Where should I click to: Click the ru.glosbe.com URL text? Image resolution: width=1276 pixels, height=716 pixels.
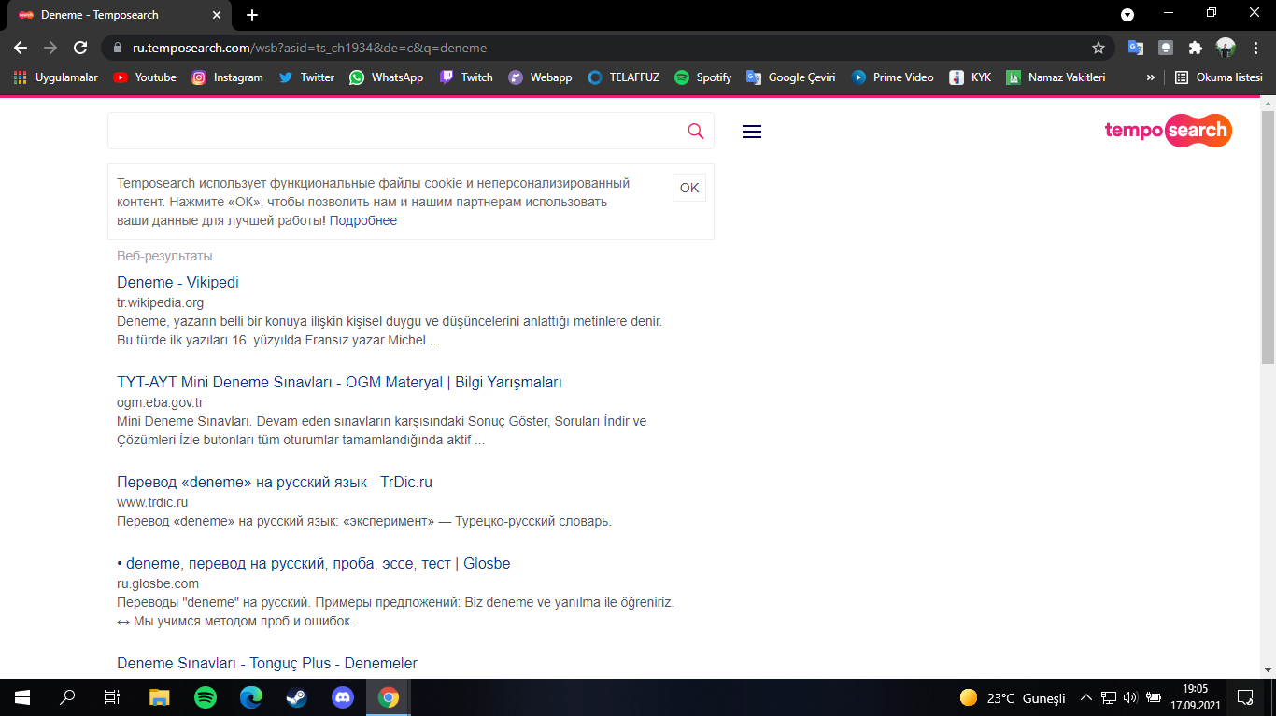pyautogui.click(x=158, y=583)
